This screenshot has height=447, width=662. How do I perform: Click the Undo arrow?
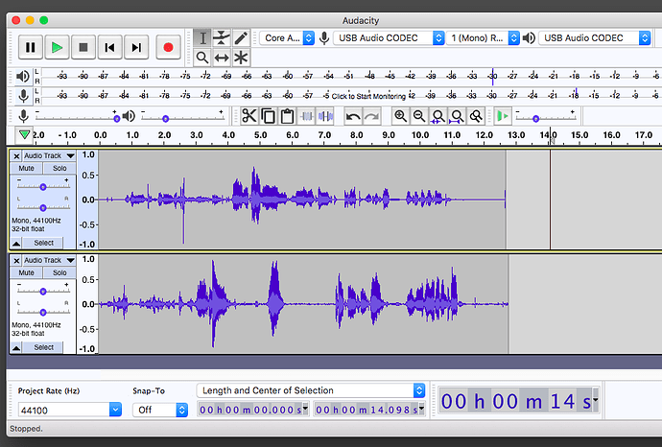(353, 116)
